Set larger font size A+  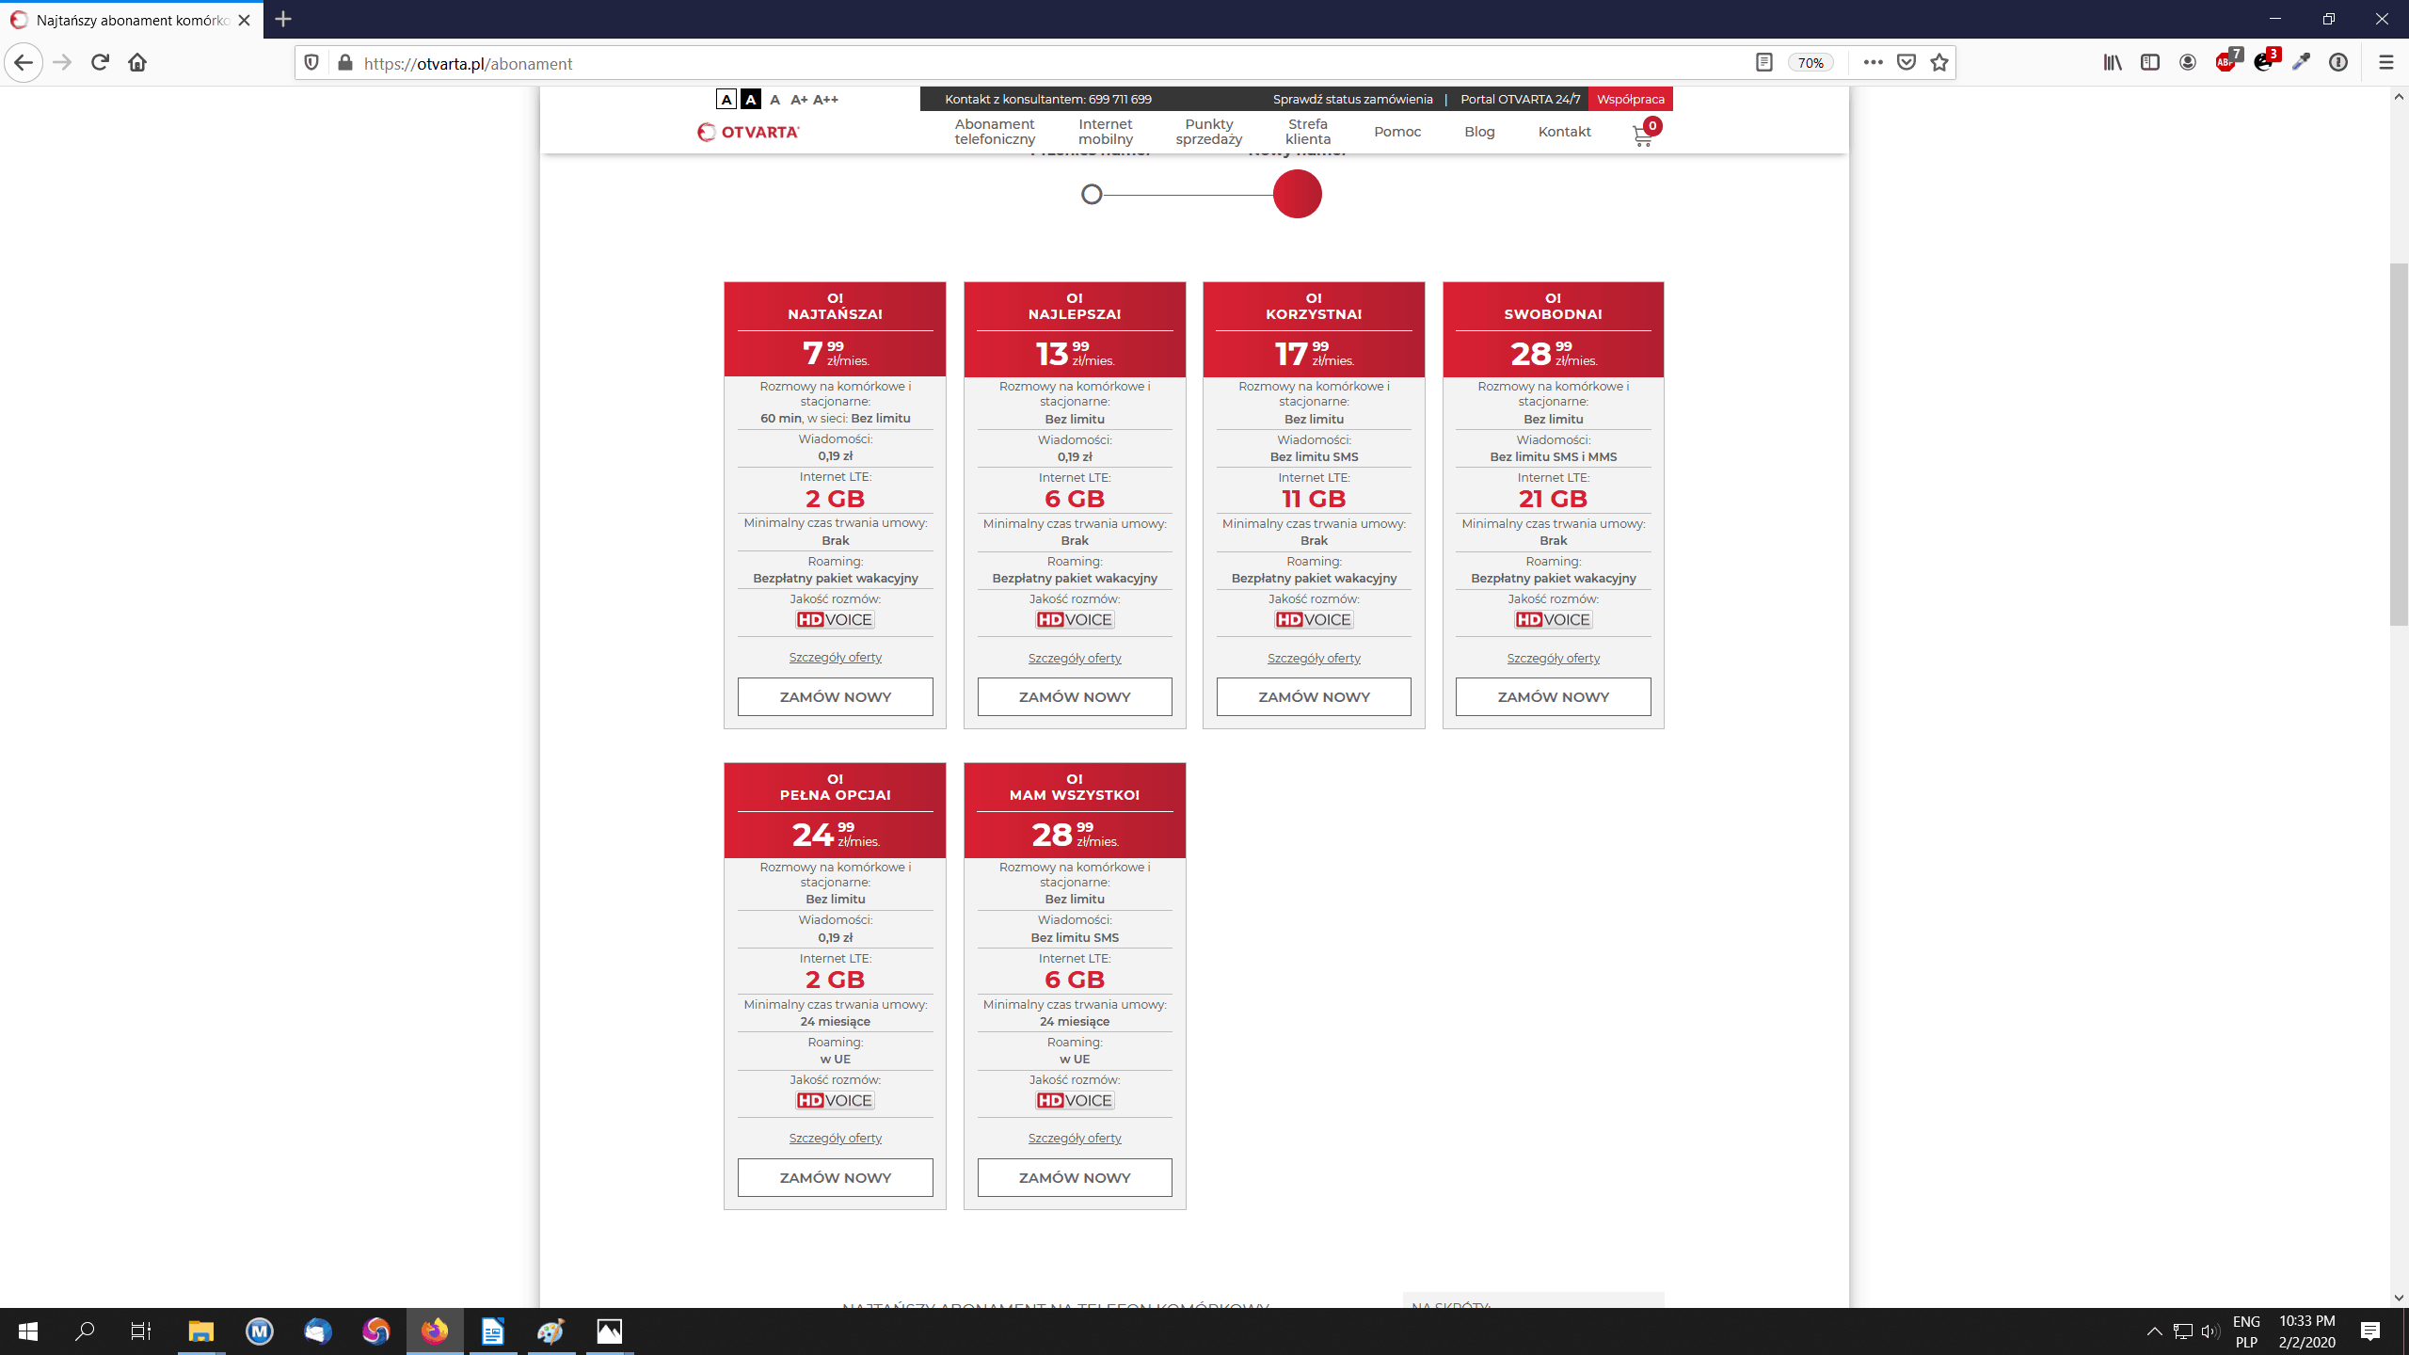[799, 100]
